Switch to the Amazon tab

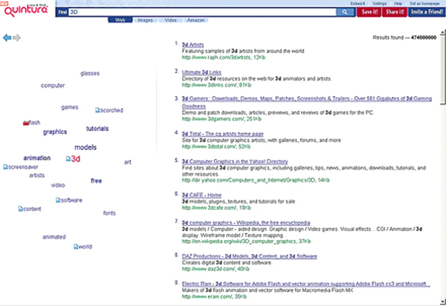coord(195,20)
